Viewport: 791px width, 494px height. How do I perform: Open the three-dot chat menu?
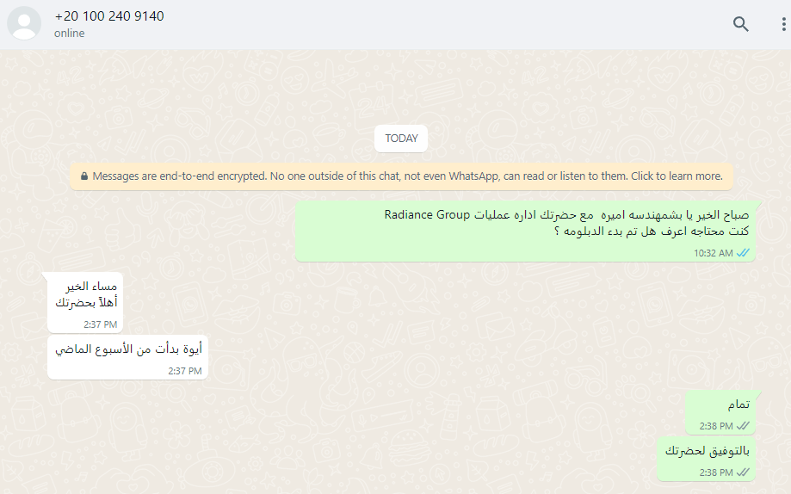coord(783,24)
